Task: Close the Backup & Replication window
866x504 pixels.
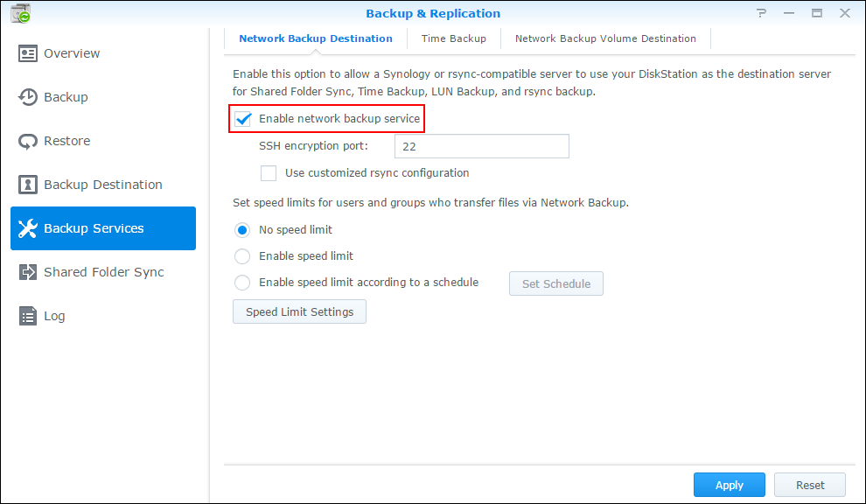Action: (845, 13)
